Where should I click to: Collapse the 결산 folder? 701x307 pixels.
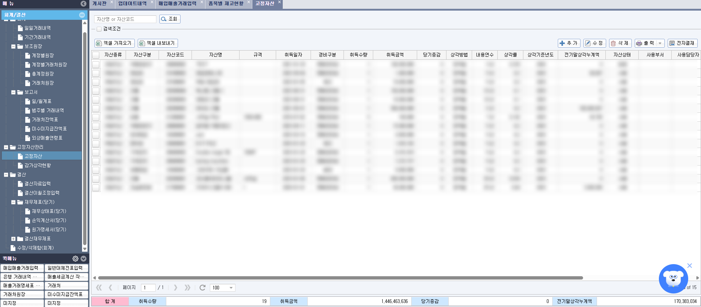tap(6, 175)
